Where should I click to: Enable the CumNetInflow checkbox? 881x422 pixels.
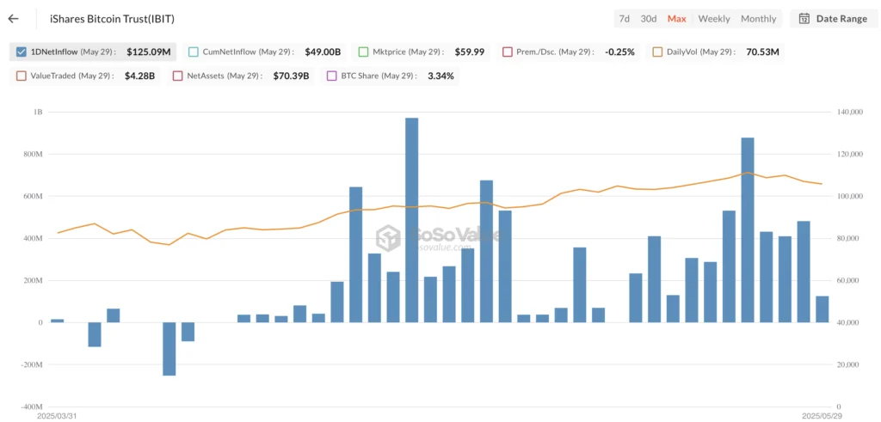tap(194, 52)
